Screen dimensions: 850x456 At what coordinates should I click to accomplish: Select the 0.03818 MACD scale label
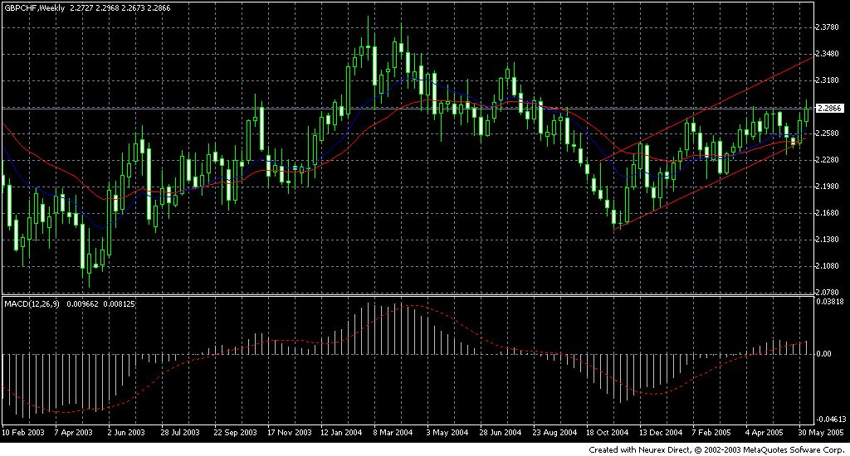[830, 301]
